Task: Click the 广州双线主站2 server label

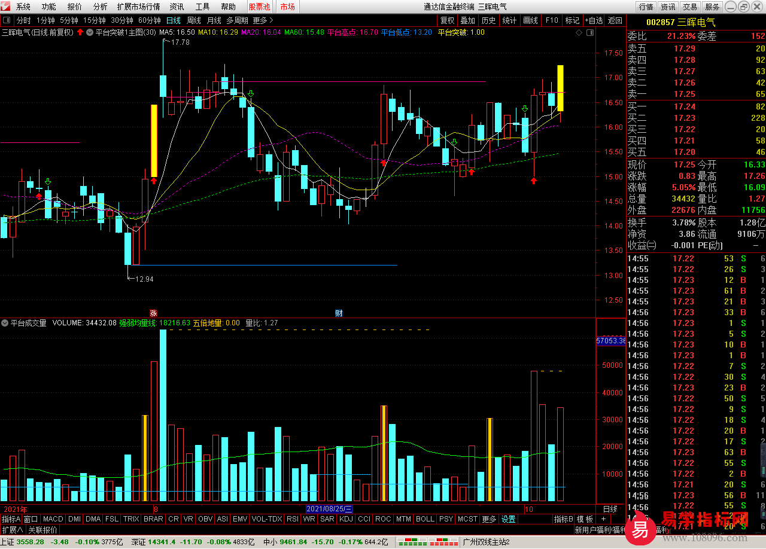Action: [x=487, y=542]
